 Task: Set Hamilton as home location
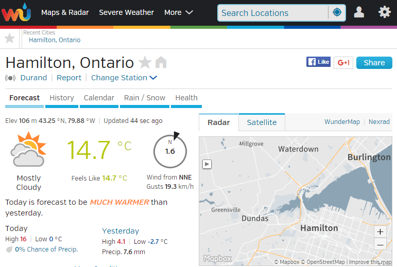click(x=161, y=62)
